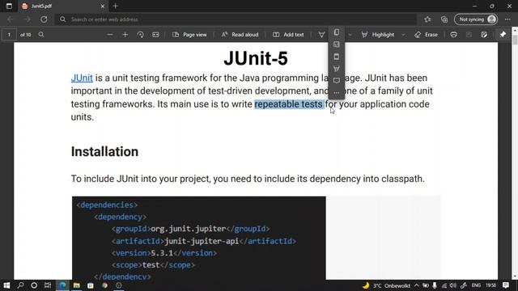Expand the Highlight color dropdown
Viewport: 518px width, 291px height.
[x=403, y=34]
